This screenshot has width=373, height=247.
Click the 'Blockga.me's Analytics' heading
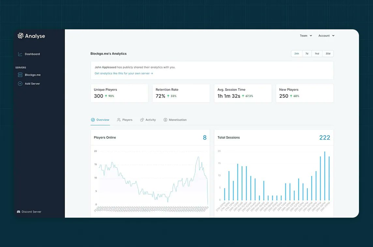[109, 54]
